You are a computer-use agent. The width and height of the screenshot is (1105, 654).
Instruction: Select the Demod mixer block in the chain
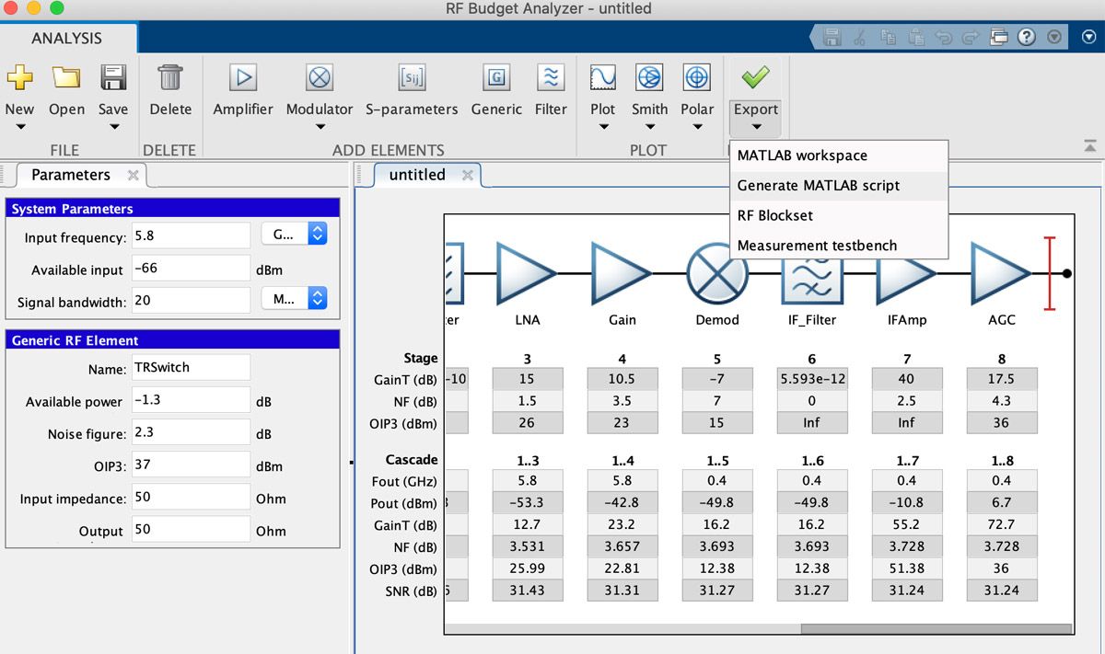716,273
